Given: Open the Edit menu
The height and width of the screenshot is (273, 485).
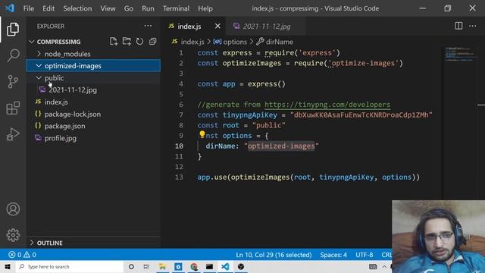Looking at the screenshot, I should click(48, 8).
